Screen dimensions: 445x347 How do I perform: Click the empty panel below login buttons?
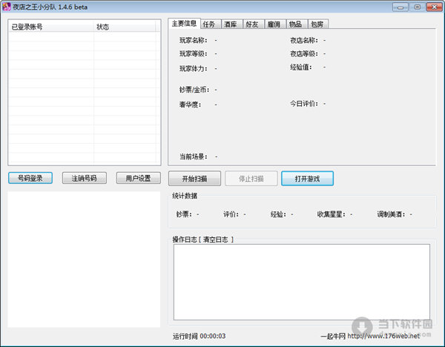(x=84, y=260)
